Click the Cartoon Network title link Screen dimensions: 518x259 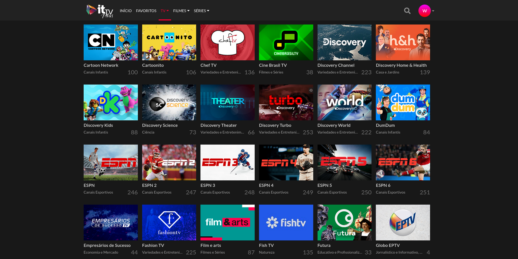coord(101,65)
